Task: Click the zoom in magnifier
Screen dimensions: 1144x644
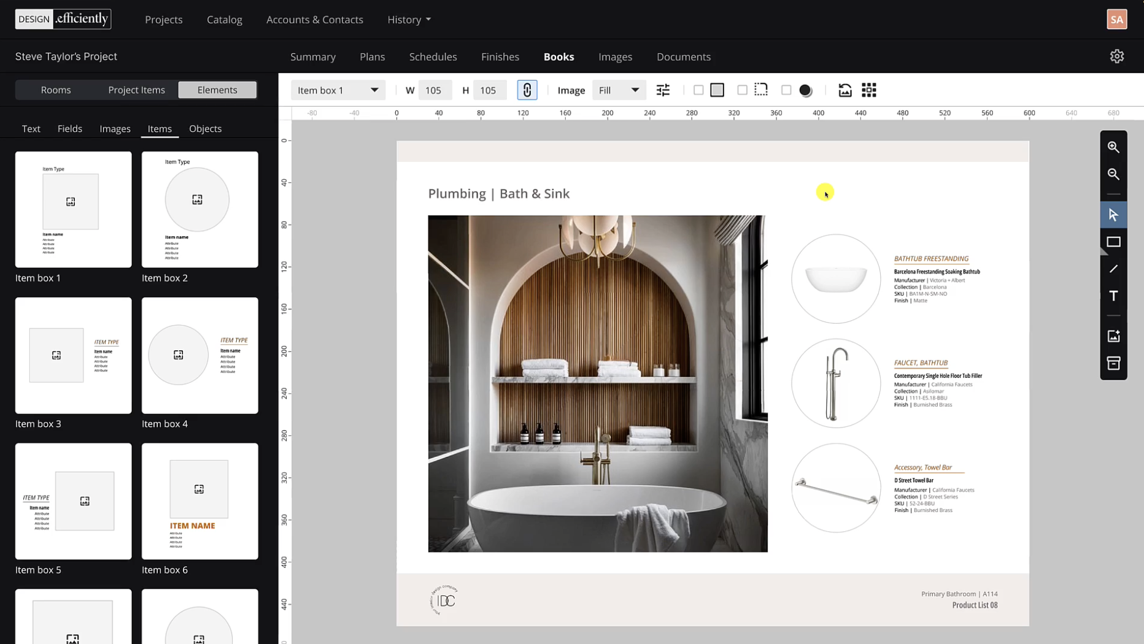Action: [1113, 147]
